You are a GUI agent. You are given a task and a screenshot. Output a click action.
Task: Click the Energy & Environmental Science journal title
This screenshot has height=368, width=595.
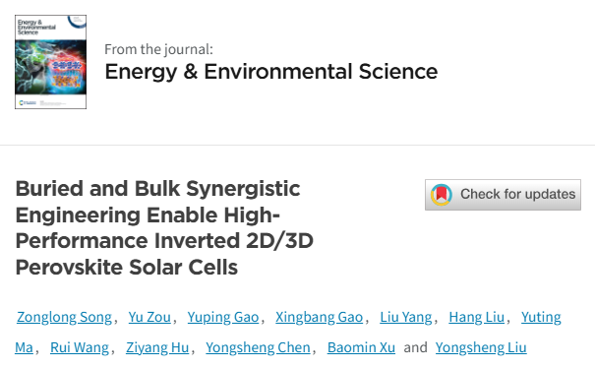(270, 72)
